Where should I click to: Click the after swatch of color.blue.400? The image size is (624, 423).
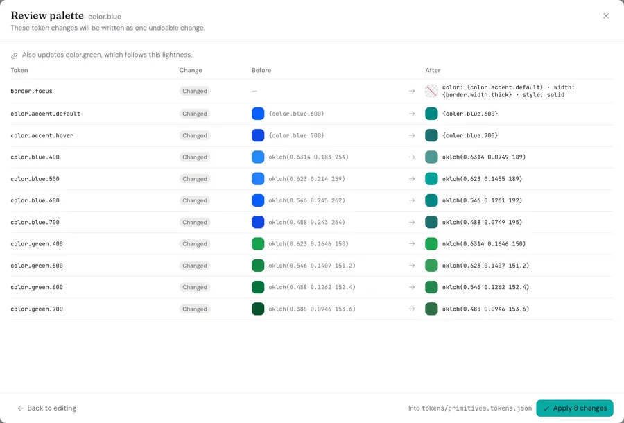431,157
